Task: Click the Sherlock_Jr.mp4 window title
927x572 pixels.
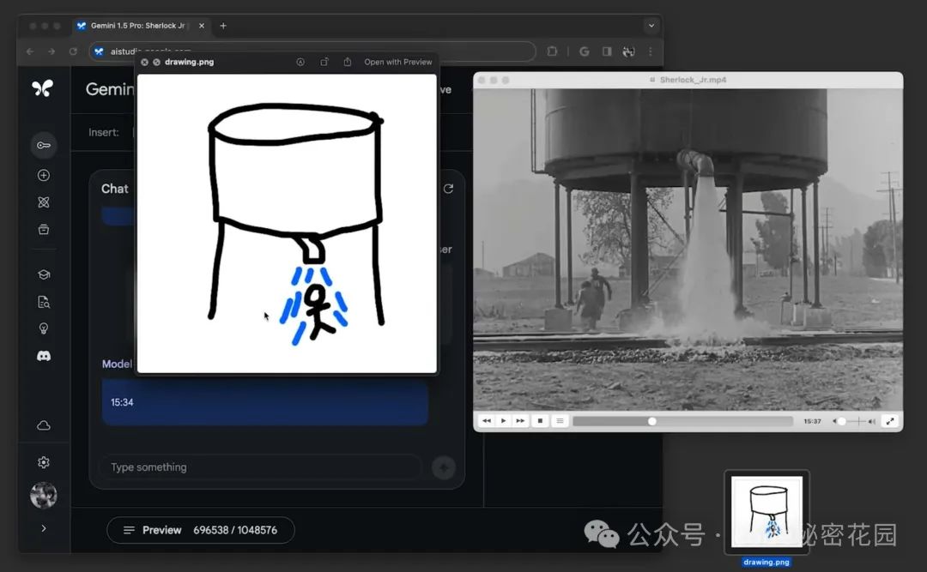Action: point(693,80)
